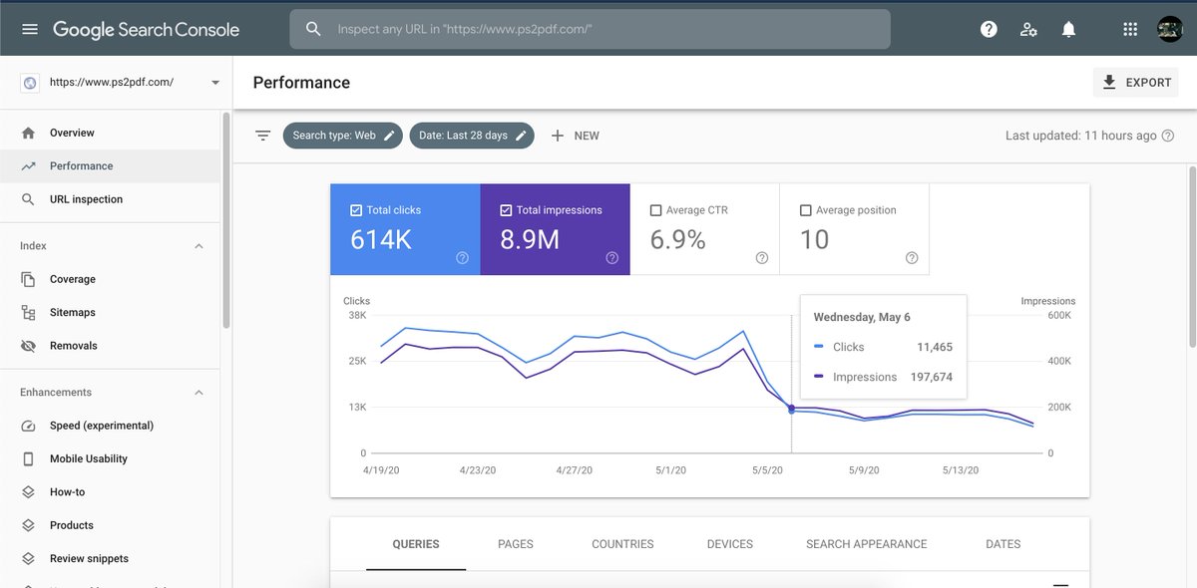The width and height of the screenshot is (1197, 588).
Task: Click the URL inspection magnifier icon
Action: point(29,199)
